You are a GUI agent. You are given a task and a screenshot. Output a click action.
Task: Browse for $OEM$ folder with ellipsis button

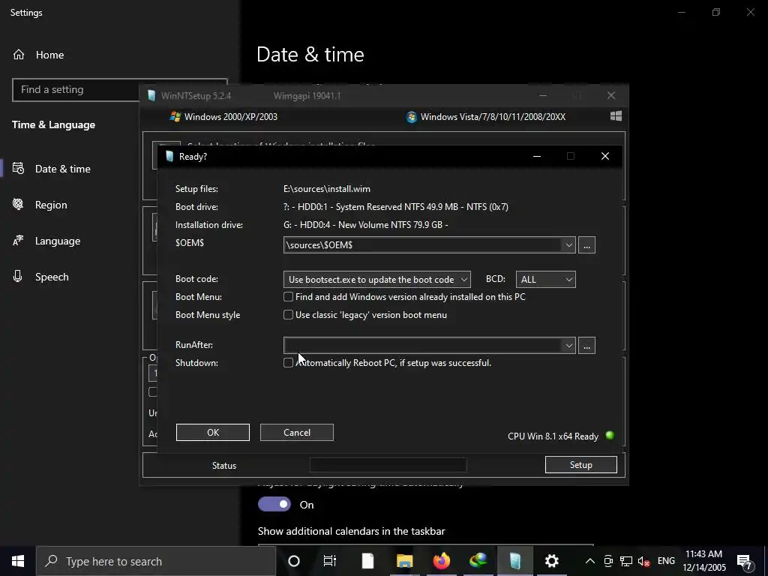[x=586, y=245]
